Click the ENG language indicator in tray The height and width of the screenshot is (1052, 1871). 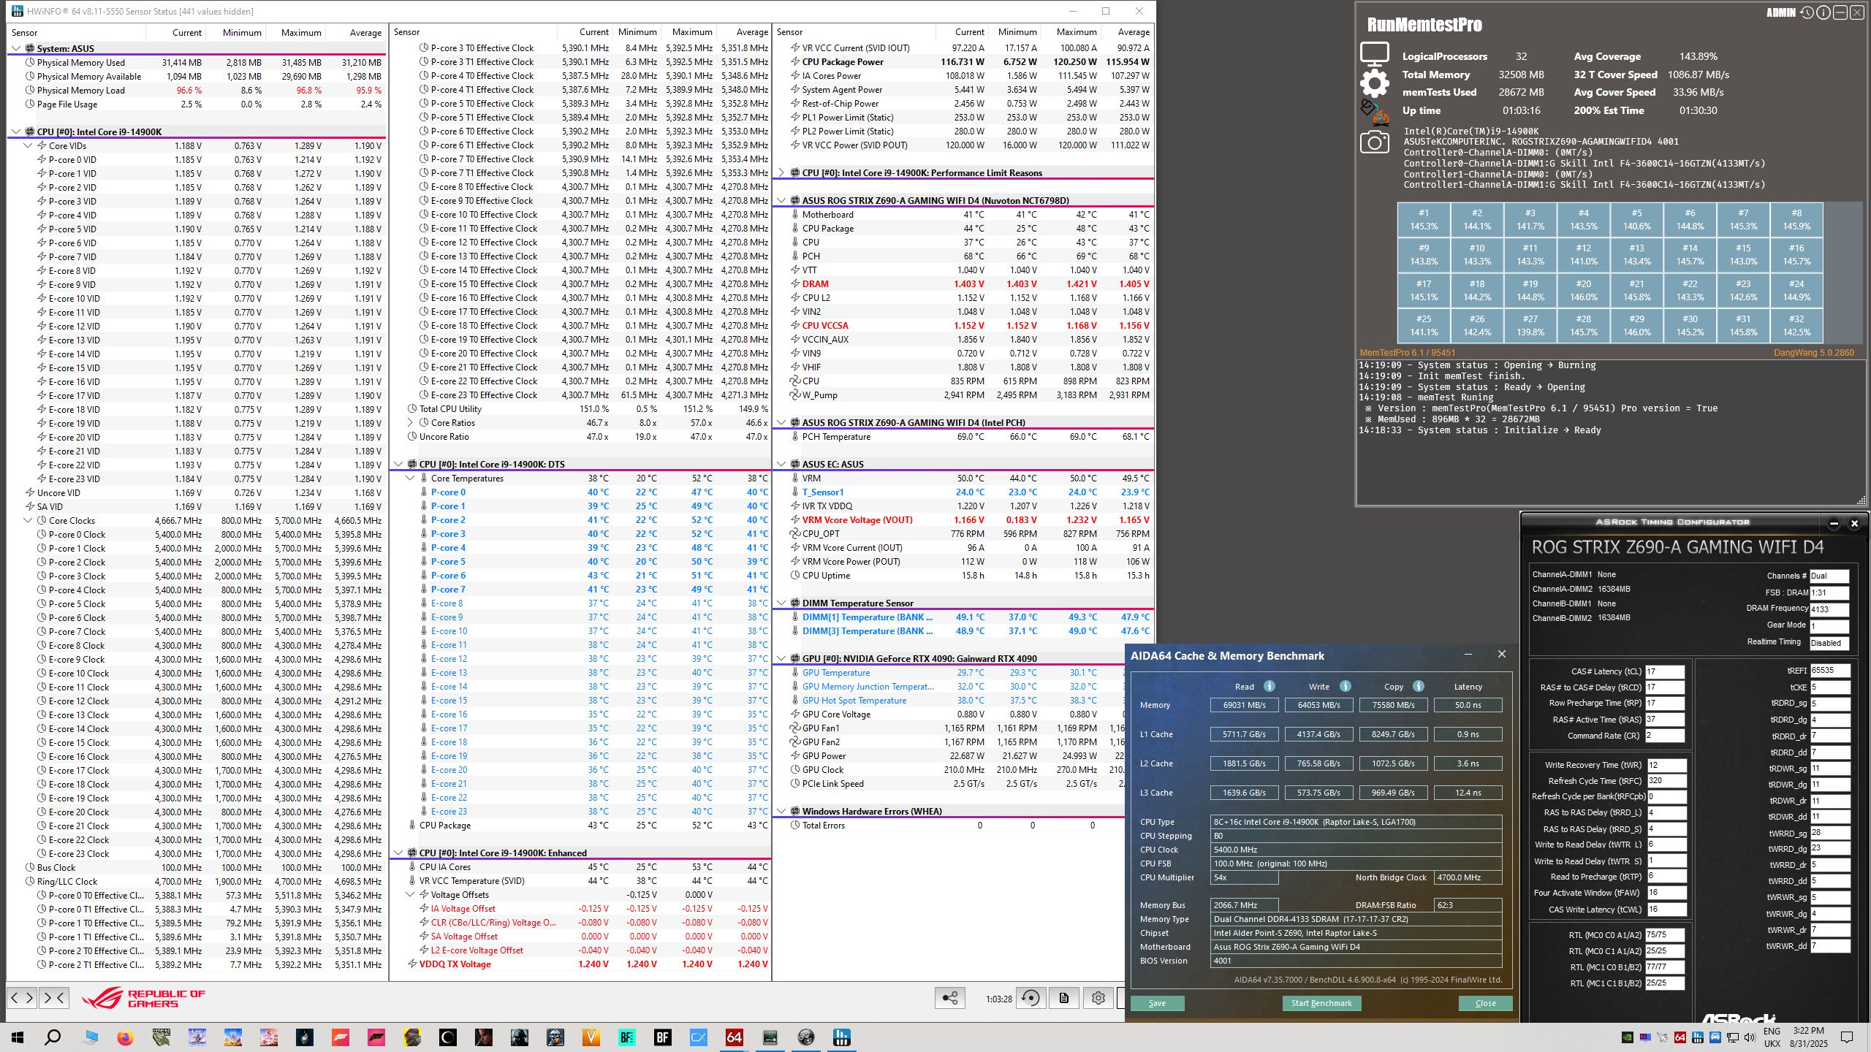(x=1772, y=1032)
